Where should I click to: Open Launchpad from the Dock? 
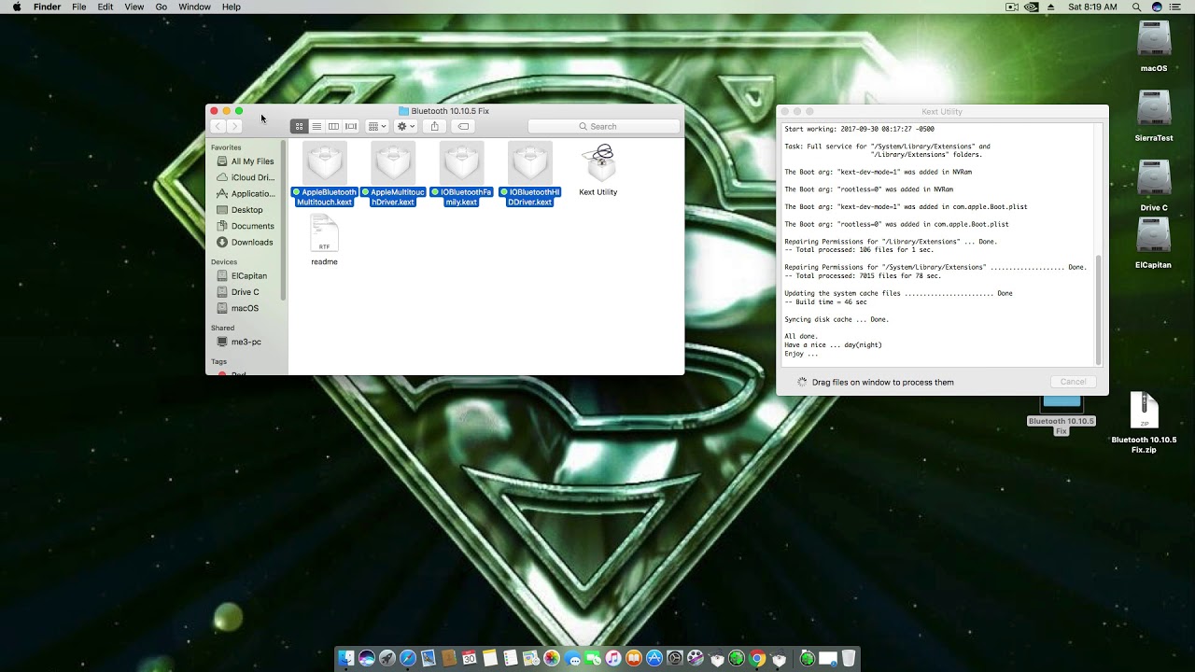[x=387, y=658]
